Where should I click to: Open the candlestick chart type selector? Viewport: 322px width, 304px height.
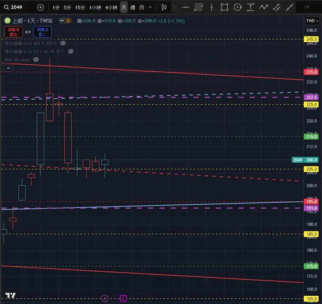tap(164, 7)
